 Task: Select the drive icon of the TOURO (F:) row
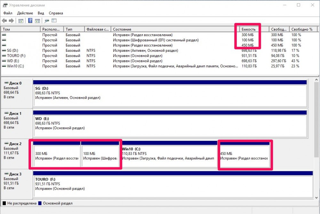4,56
